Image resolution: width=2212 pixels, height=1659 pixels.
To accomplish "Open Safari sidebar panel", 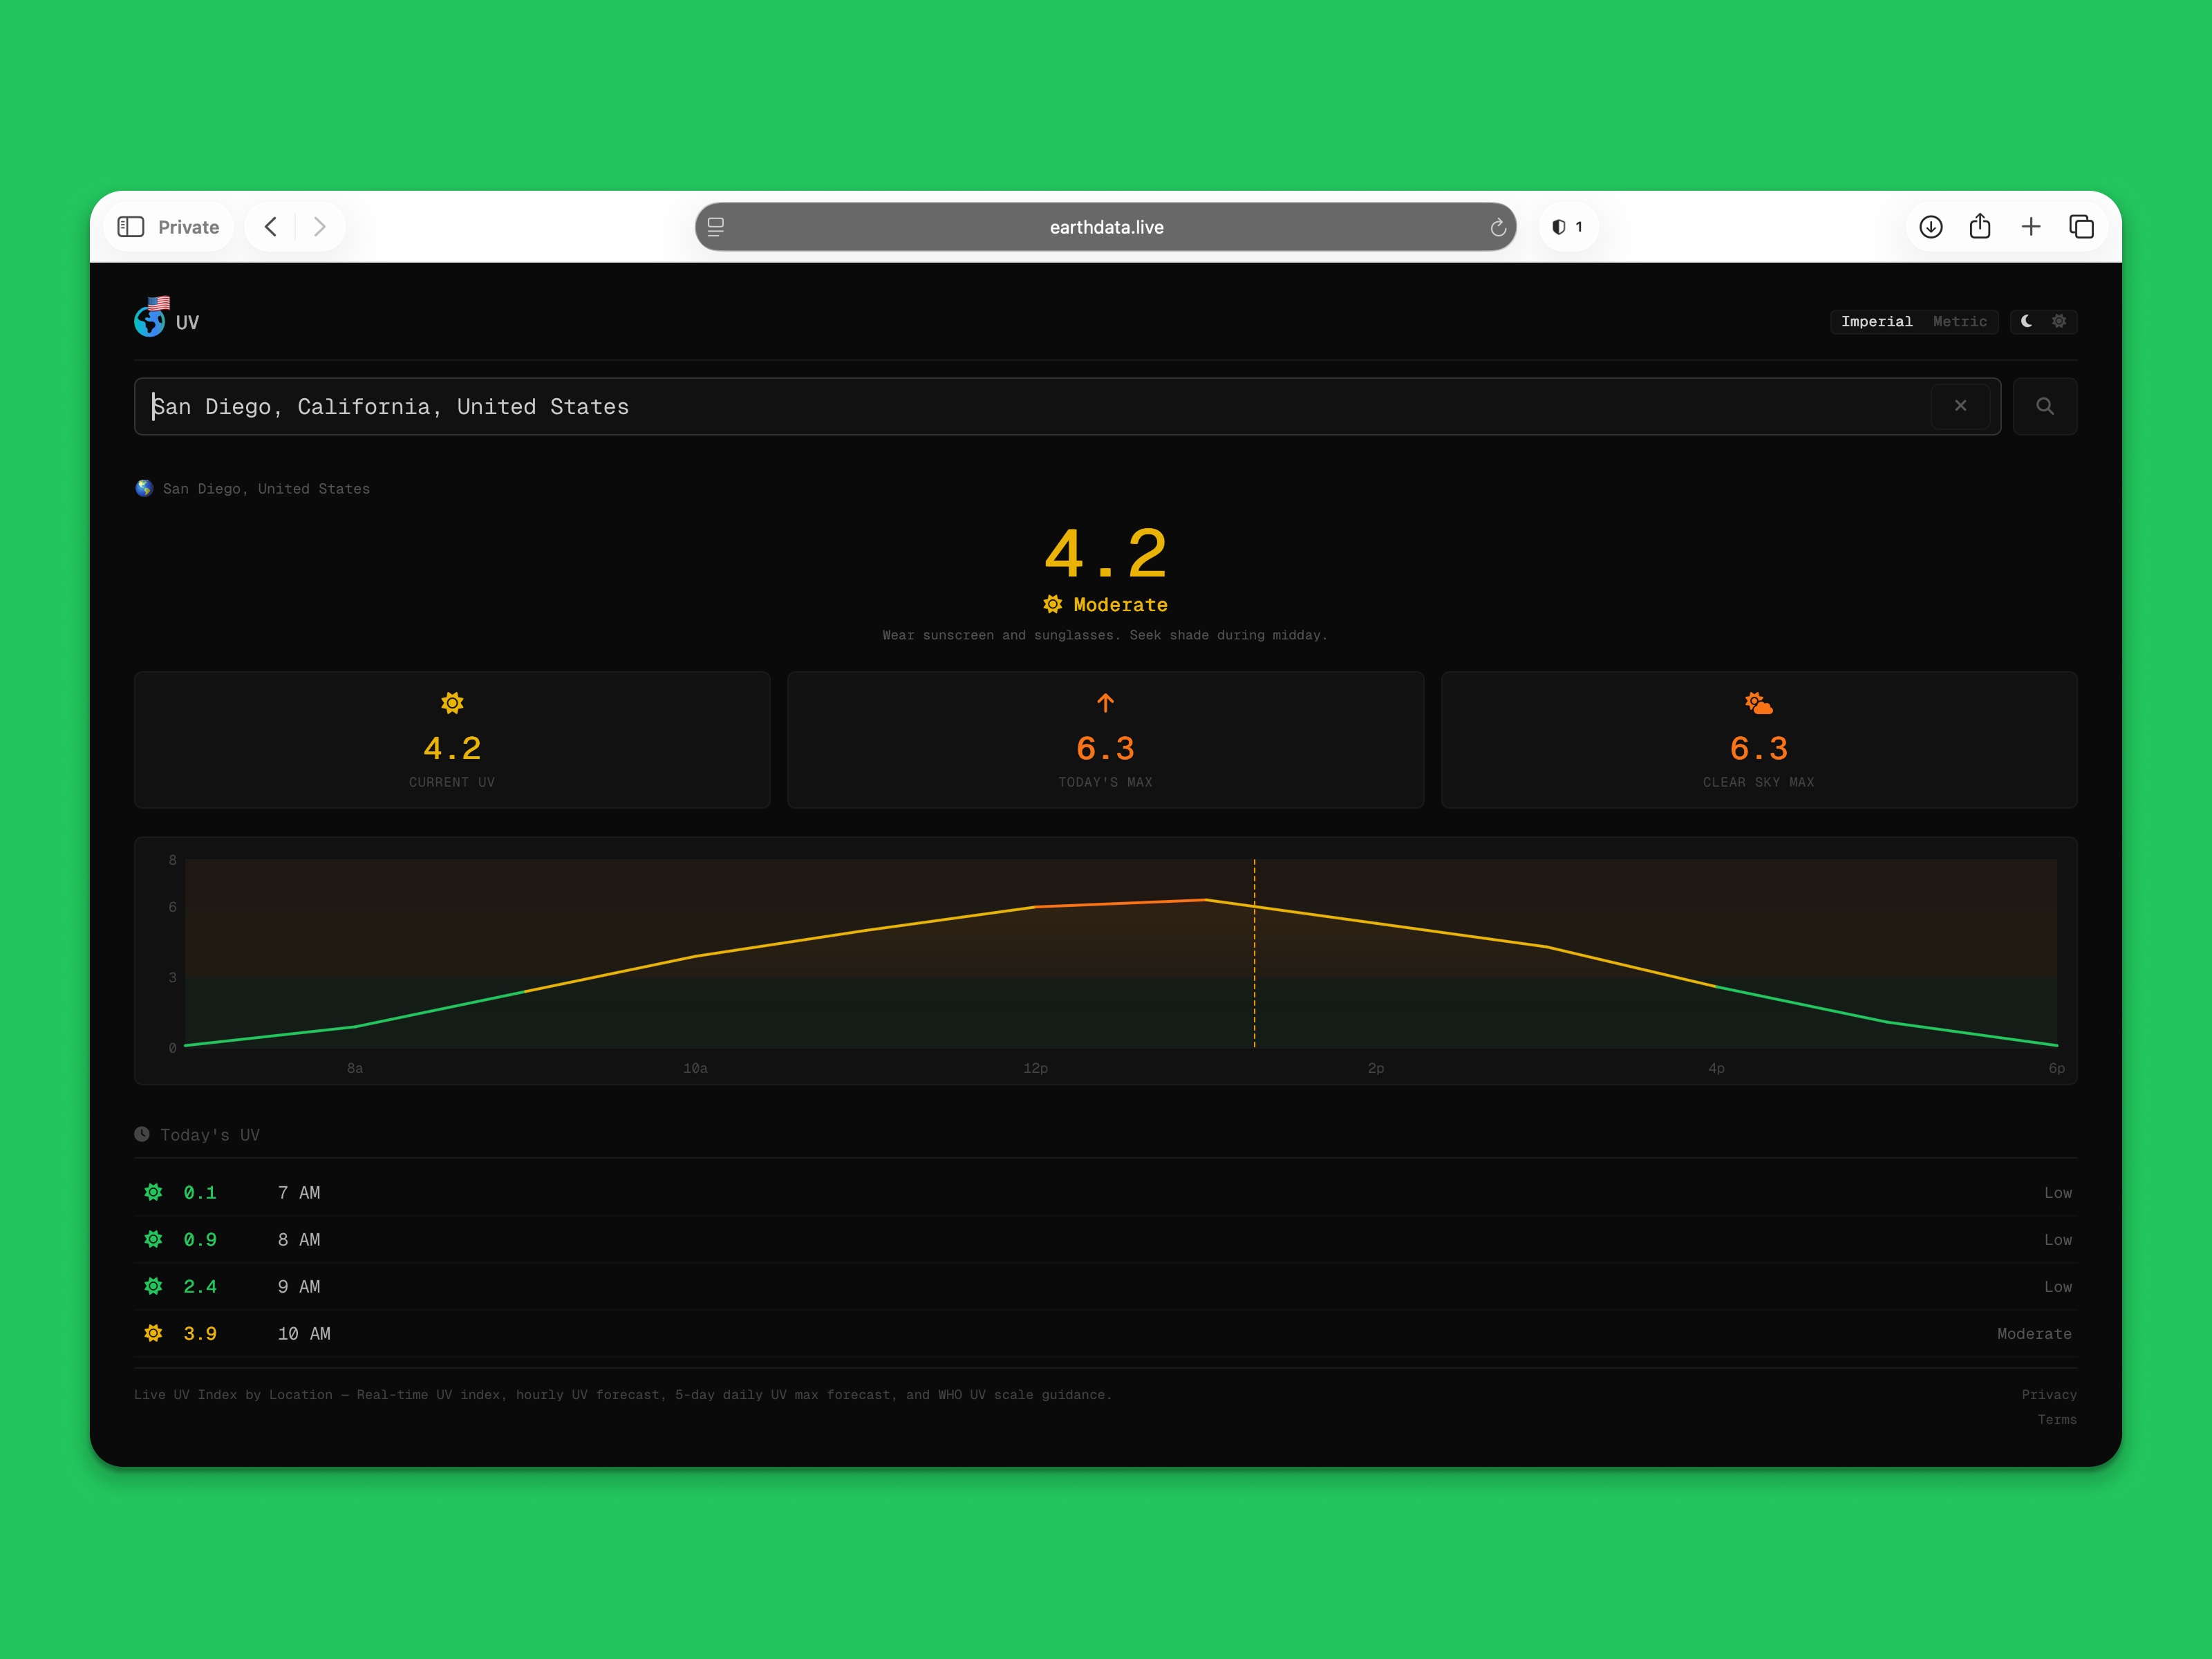I will [131, 227].
